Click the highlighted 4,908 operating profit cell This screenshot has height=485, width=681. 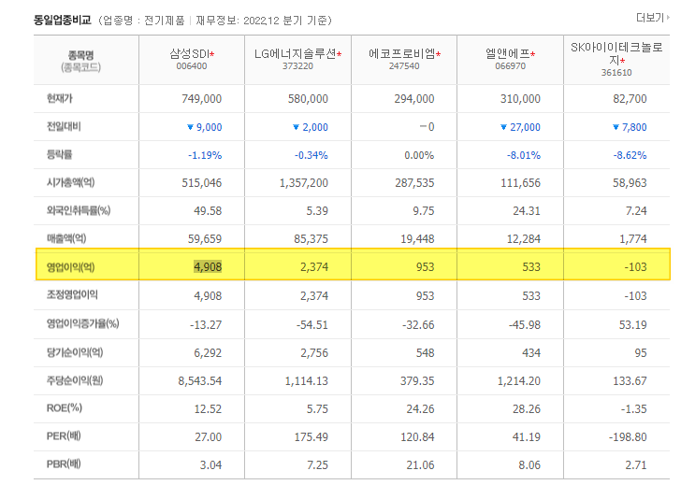coord(208,266)
